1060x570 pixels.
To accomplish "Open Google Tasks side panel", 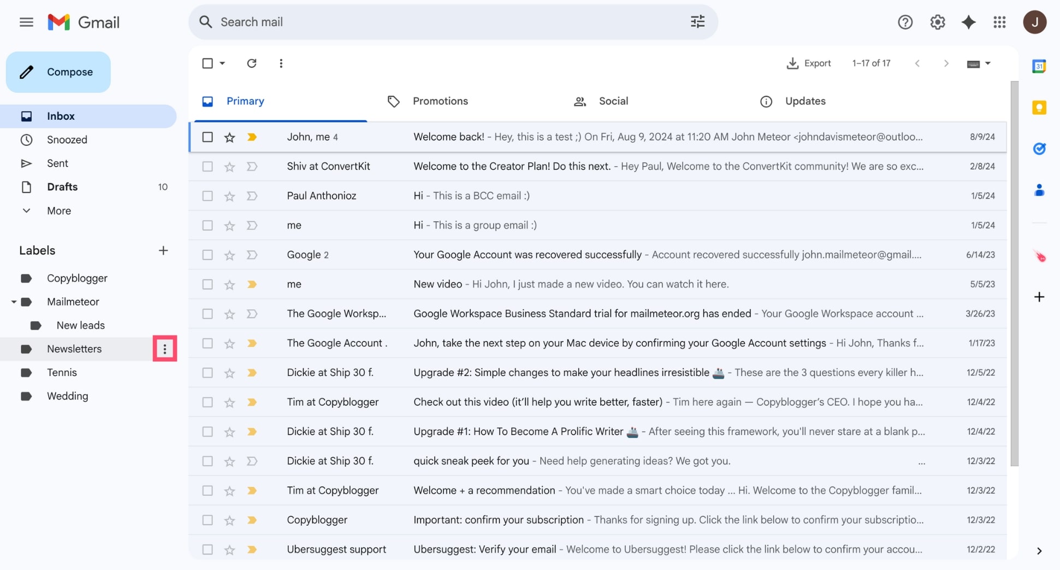I will (x=1039, y=149).
